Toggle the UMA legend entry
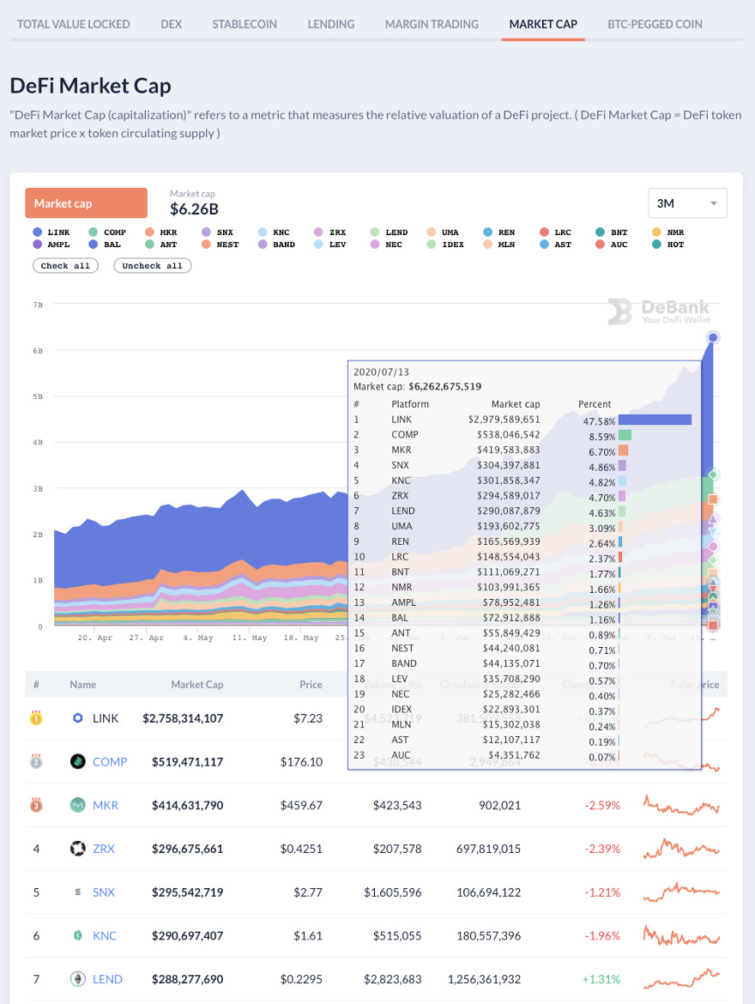The width and height of the screenshot is (755, 1004). (x=444, y=233)
